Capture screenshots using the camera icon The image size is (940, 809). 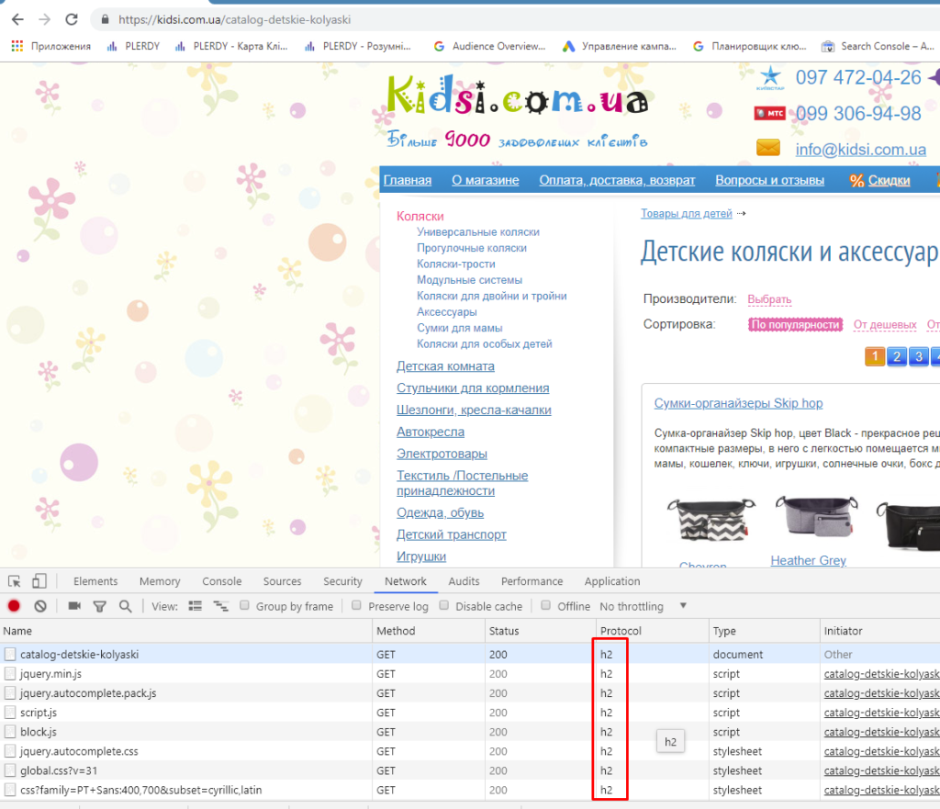pos(75,606)
